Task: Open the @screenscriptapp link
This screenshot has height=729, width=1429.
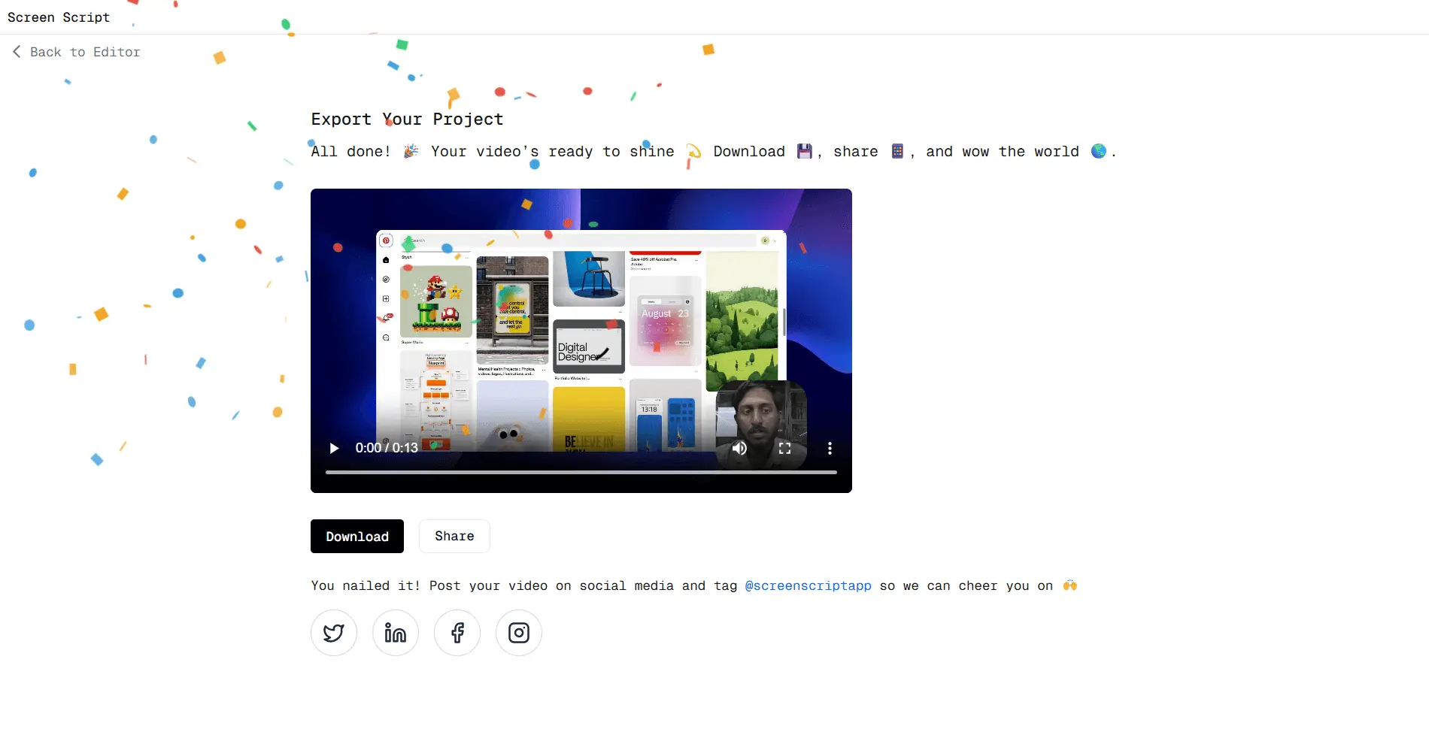Action: (x=808, y=585)
